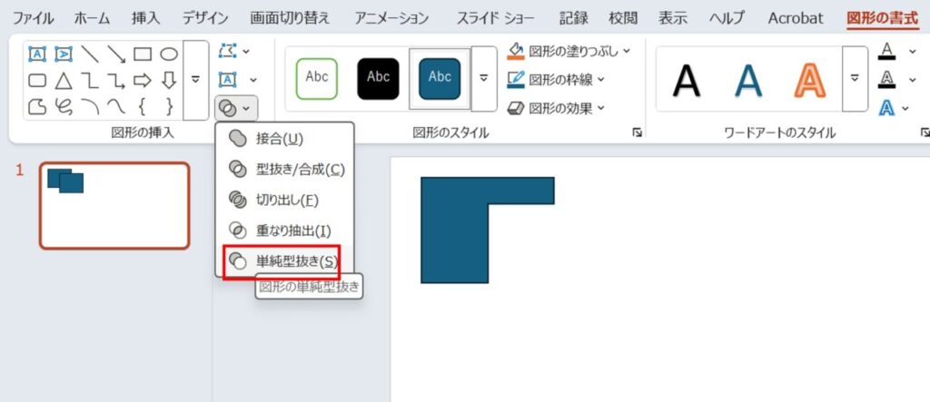Click the 図形の枠線 shape outline button
Image resolution: width=930 pixels, height=402 pixels.
549,80
